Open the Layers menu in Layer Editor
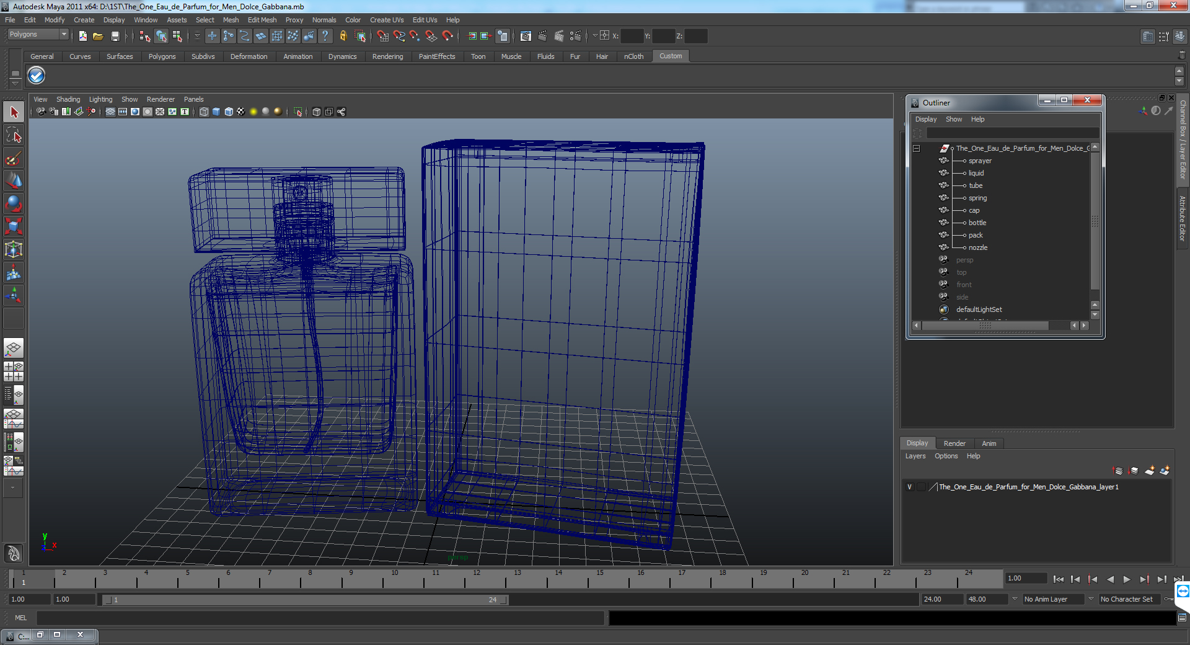This screenshot has height=645, width=1190. point(915,456)
